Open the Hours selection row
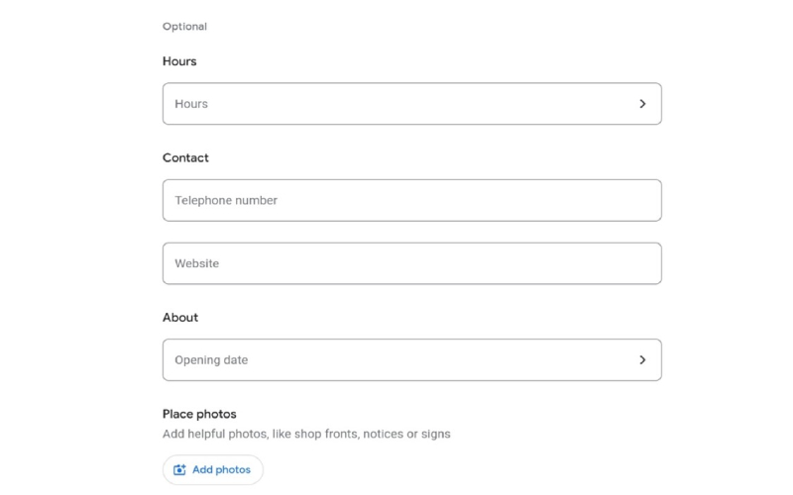The width and height of the screenshot is (793, 495). pyautogui.click(x=411, y=104)
